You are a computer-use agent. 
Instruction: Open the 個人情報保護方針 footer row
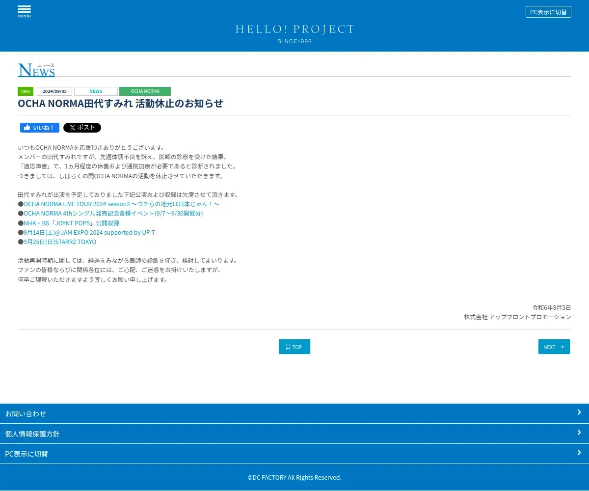(x=294, y=434)
